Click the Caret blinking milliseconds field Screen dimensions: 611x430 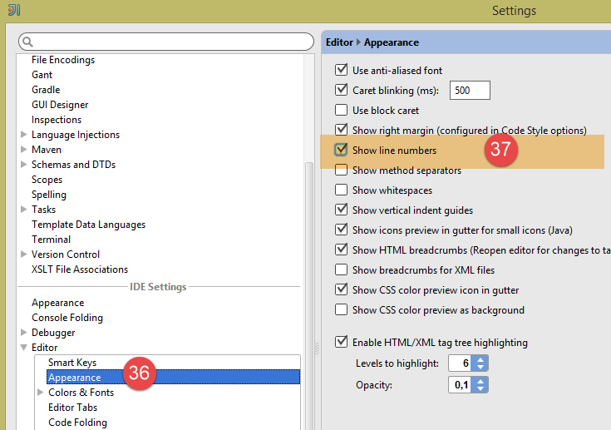(x=470, y=91)
